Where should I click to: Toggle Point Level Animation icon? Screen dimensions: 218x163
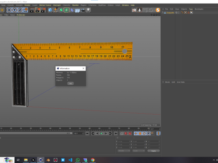point(153,134)
